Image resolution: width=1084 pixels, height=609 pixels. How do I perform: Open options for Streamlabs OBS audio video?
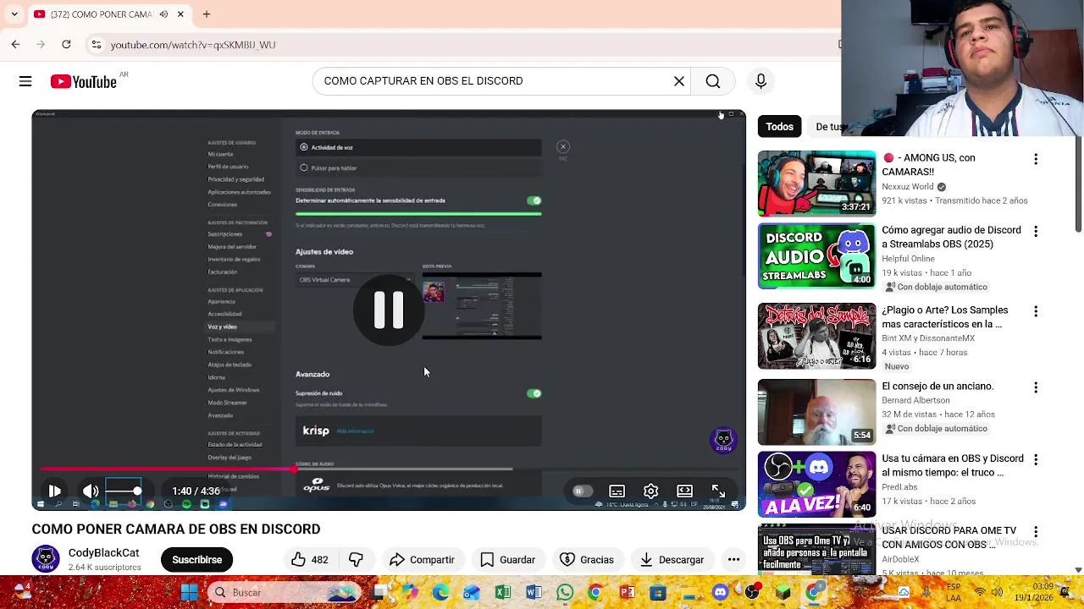(1036, 231)
